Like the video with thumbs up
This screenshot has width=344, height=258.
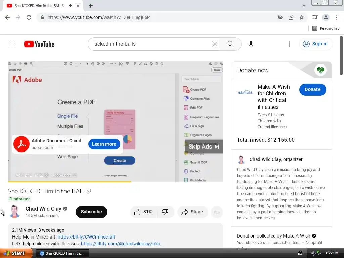coord(143,212)
